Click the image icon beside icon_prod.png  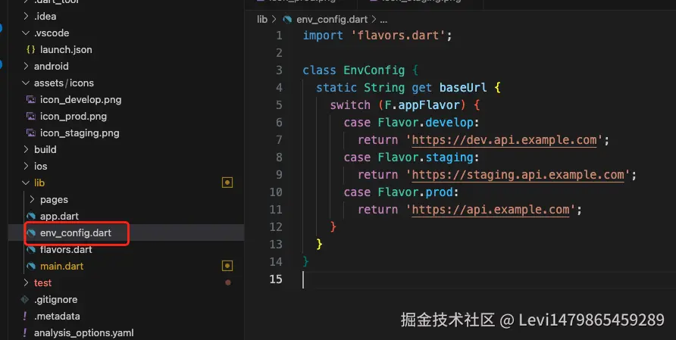pos(31,117)
